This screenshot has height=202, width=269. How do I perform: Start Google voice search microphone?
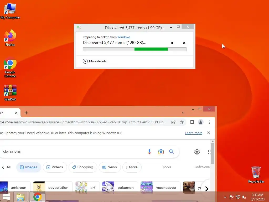click(x=149, y=152)
